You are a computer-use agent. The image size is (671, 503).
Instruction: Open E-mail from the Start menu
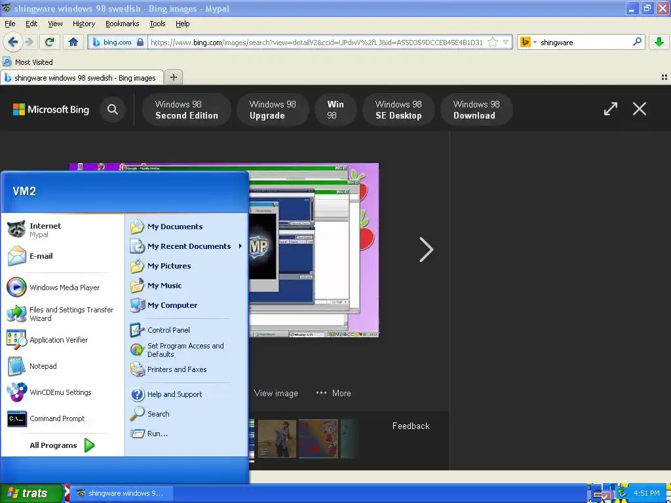[x=62, y=256]
